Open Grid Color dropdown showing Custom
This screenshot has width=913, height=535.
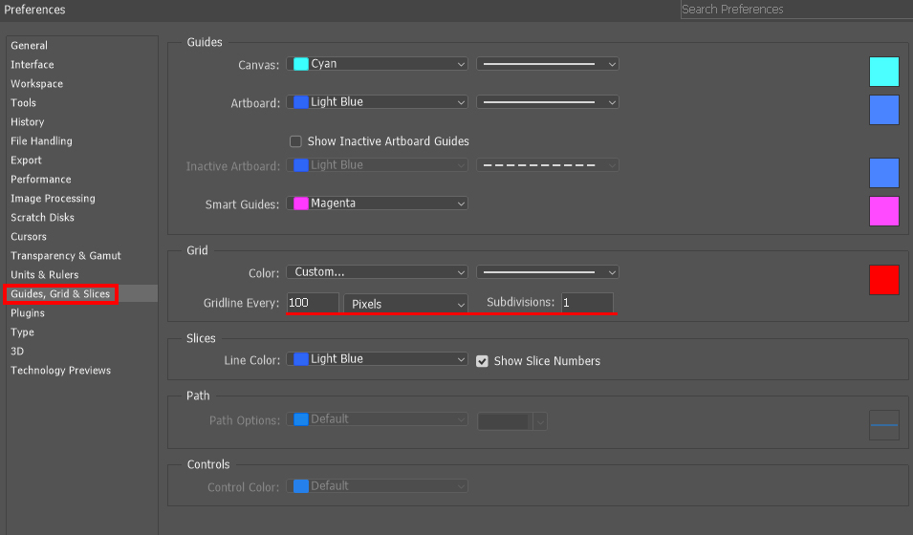click(377, 272)
